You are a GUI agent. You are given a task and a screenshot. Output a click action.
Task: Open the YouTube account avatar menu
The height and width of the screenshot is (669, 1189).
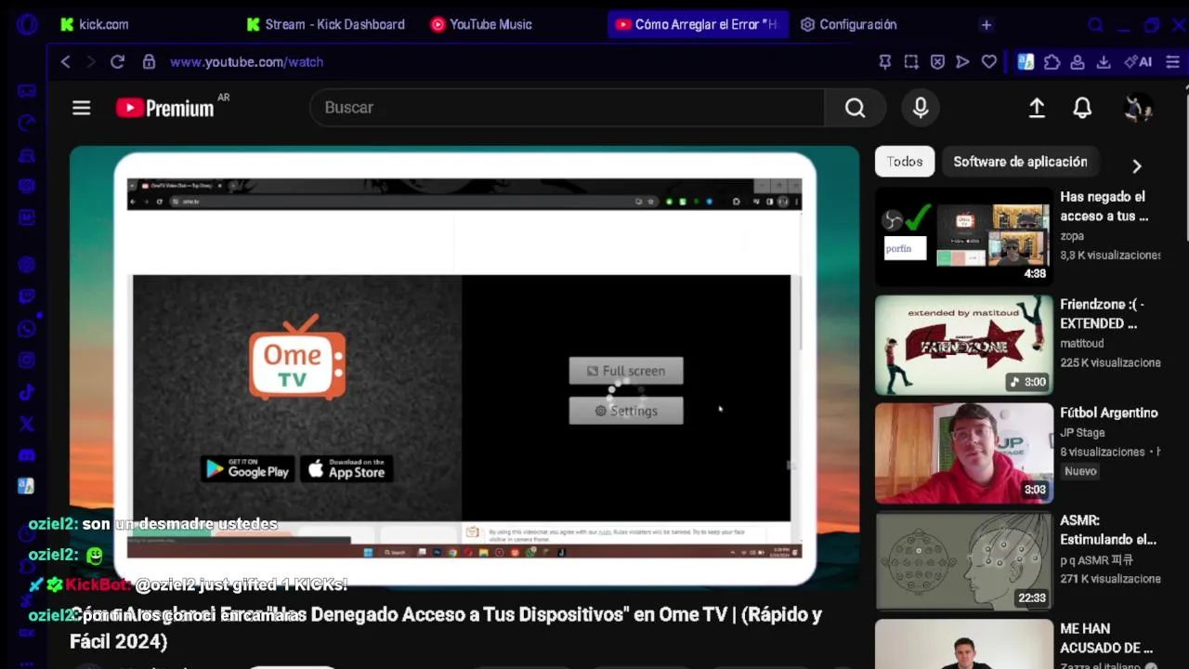(x=1138, y=108)
